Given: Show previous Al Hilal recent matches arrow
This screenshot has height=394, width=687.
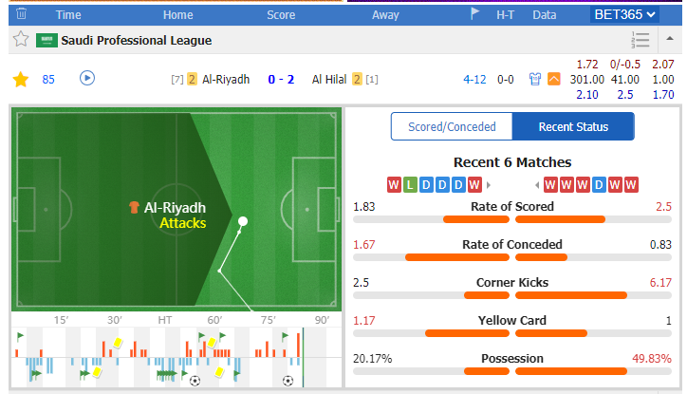Looking at the screenshot, I should point(537,185).
